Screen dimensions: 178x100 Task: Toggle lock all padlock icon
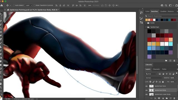pos(163,82)
